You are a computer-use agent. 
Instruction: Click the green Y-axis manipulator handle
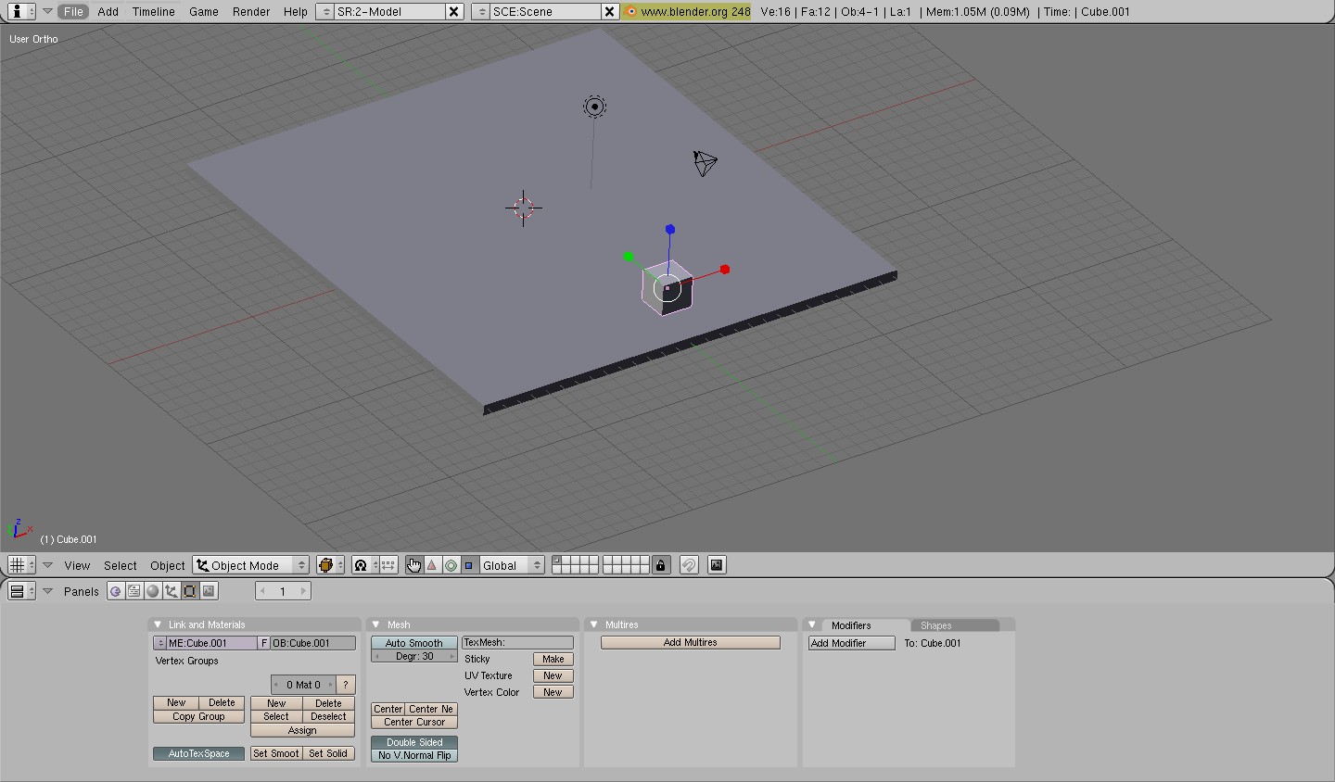pyautogui.click(x=629, y=257)
